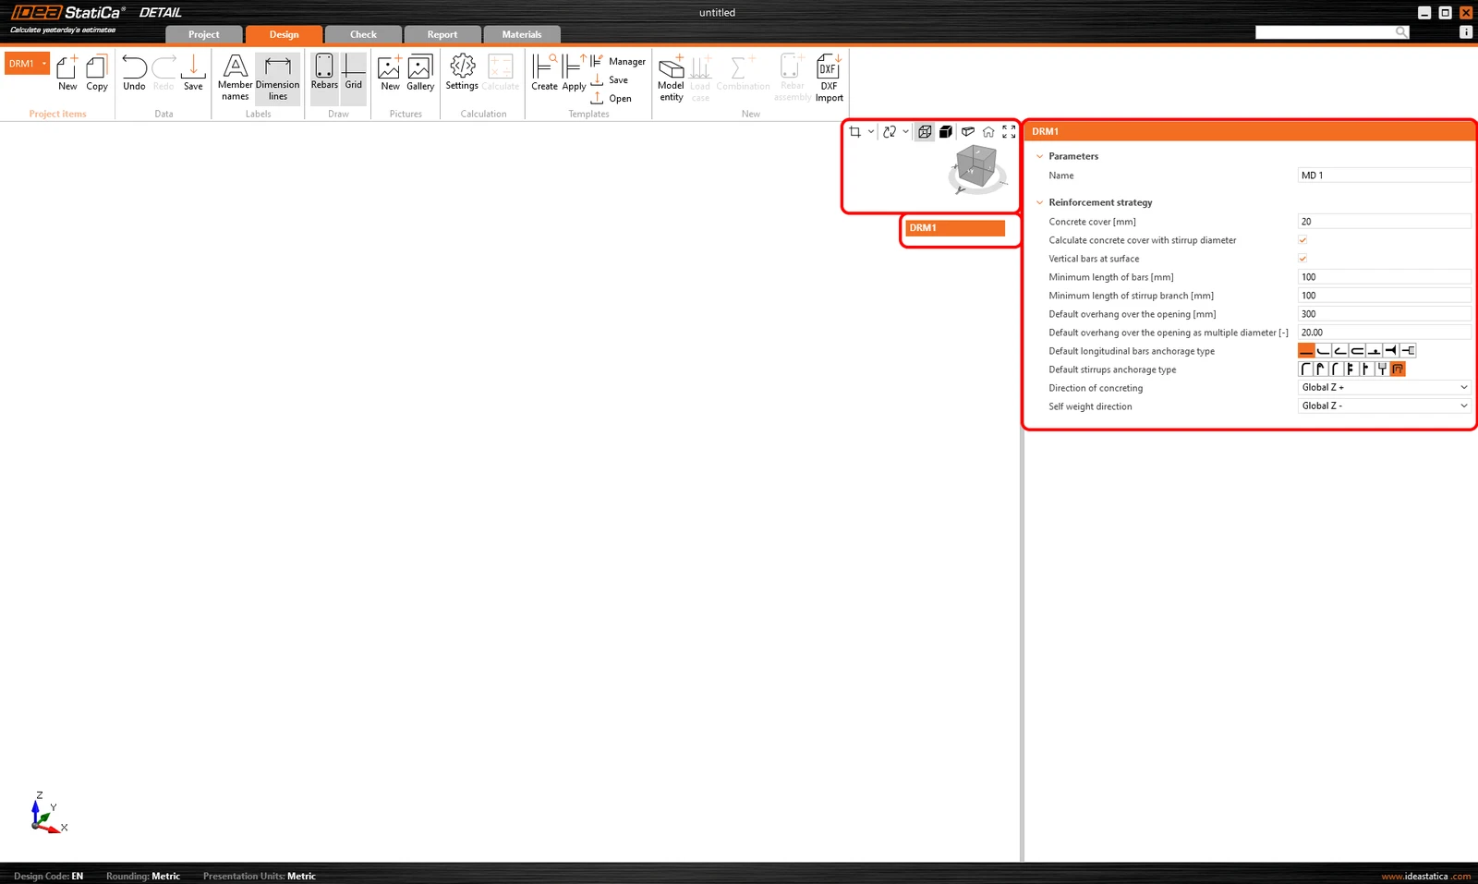Collapse the Parameters section

1039,156
